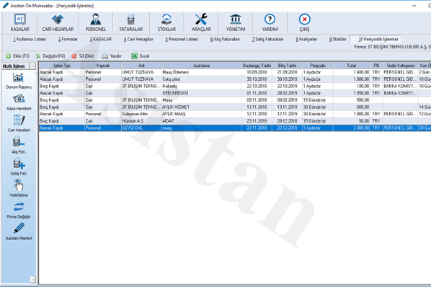
Task: Click Yazdır to print
Action: (x=112, y=56)
